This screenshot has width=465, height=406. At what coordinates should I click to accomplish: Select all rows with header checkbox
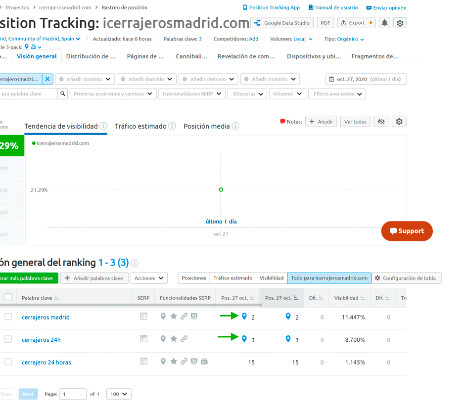8,297
